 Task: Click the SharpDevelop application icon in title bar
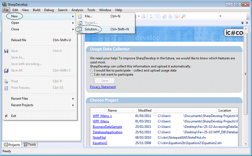click(4, 4)
